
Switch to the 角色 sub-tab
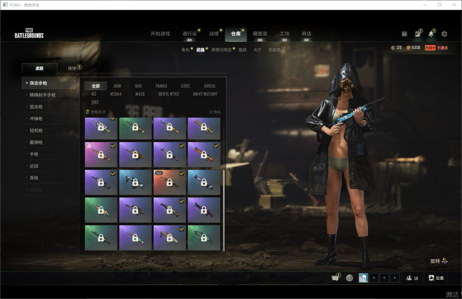(x=185, y=50)
